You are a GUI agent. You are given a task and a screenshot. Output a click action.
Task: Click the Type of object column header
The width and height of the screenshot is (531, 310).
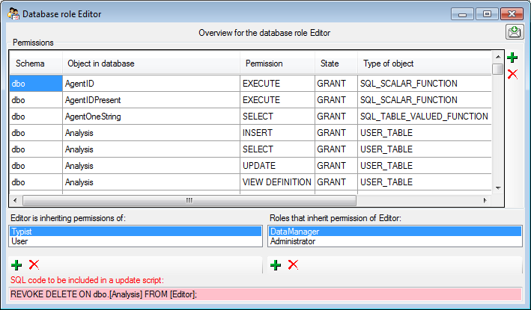tap(424, 63)
